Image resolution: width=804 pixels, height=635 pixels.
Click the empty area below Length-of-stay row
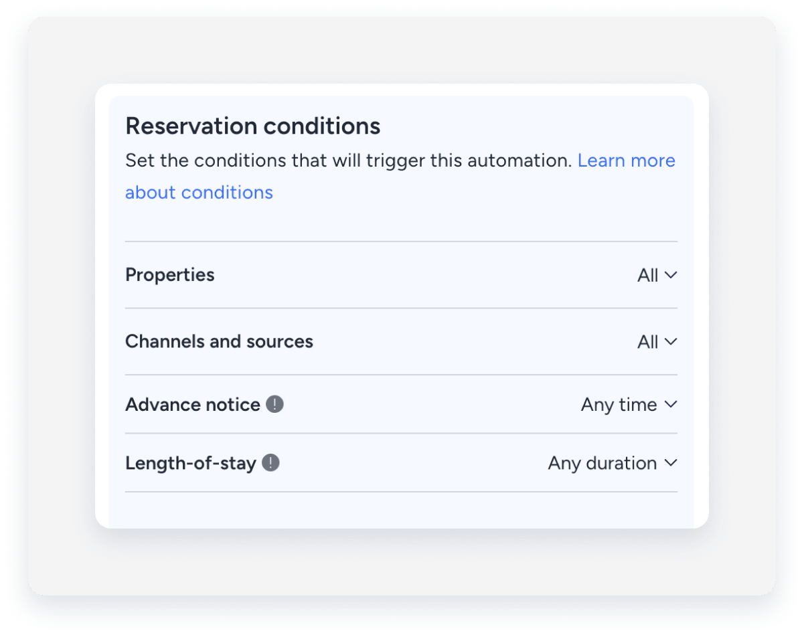(x=400, y=510)
